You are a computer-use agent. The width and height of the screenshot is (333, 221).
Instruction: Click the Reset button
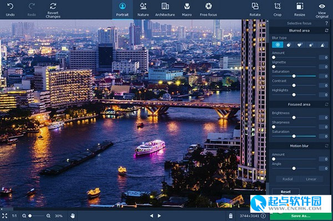click(286, 192)
